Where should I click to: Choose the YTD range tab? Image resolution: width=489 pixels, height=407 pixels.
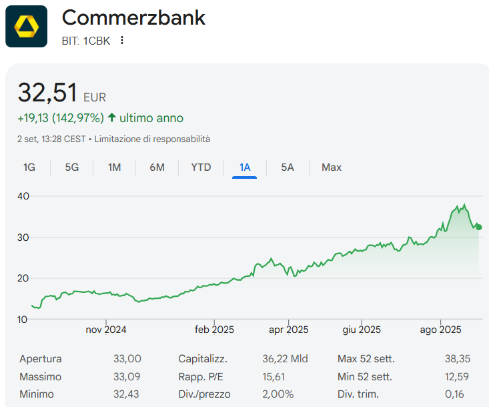coord(201,167)
